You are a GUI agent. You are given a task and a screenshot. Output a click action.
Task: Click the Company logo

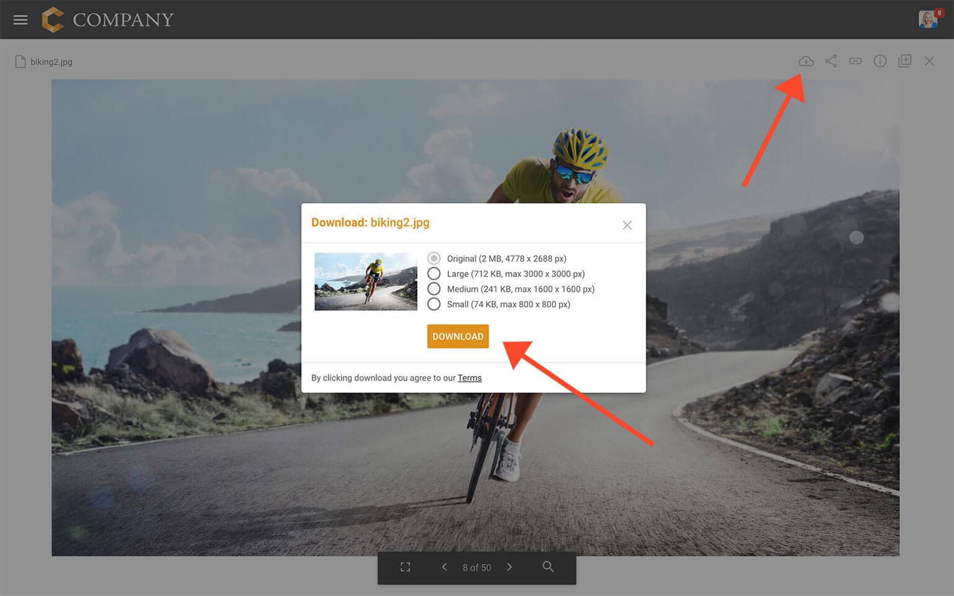[107, 20]
